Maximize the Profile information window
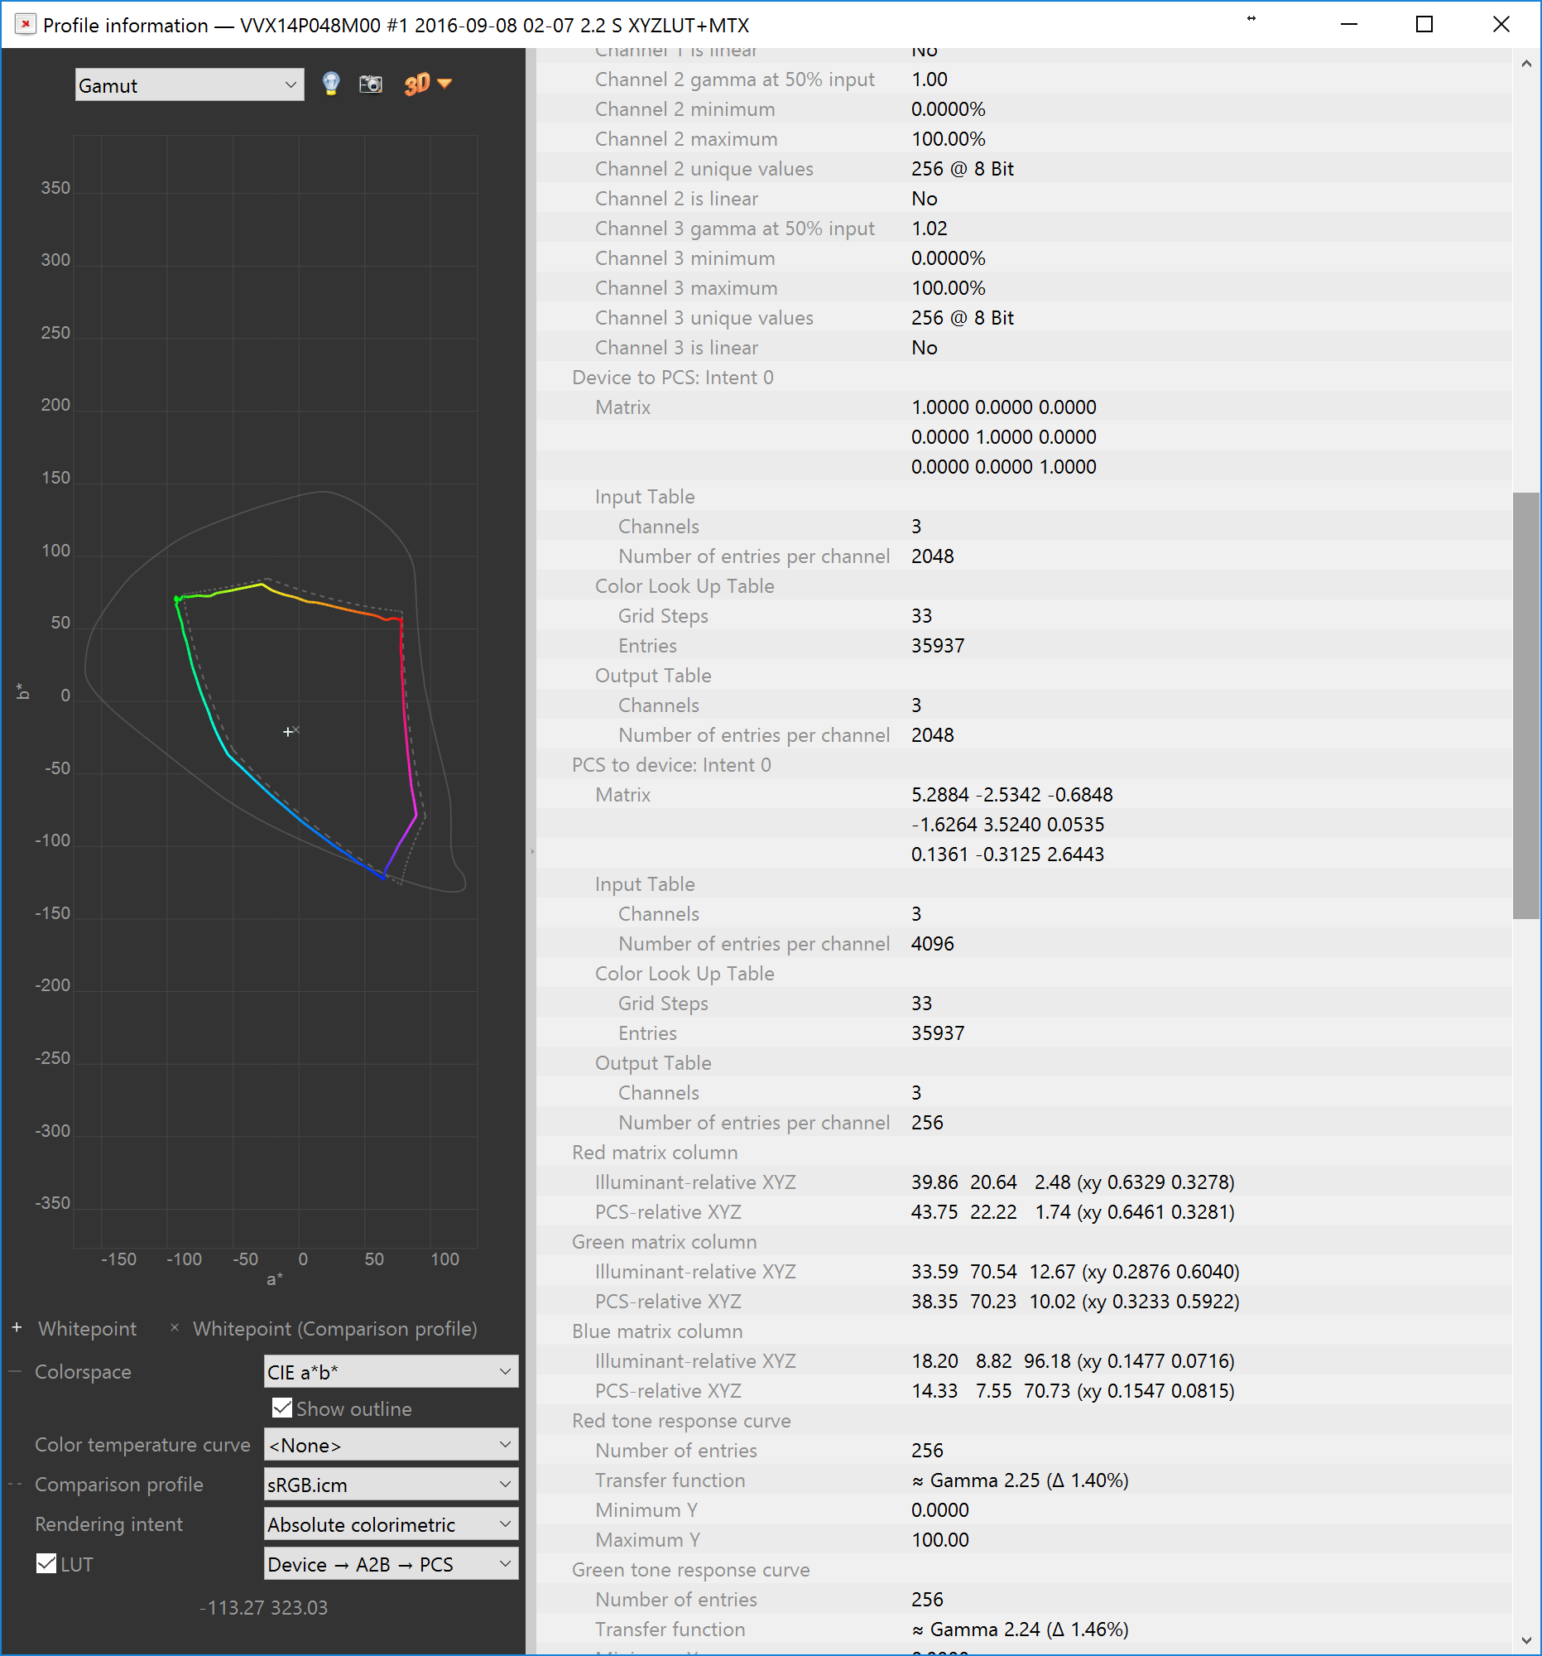Viewport: 1542px width, 1656px height. (1424, 25)
